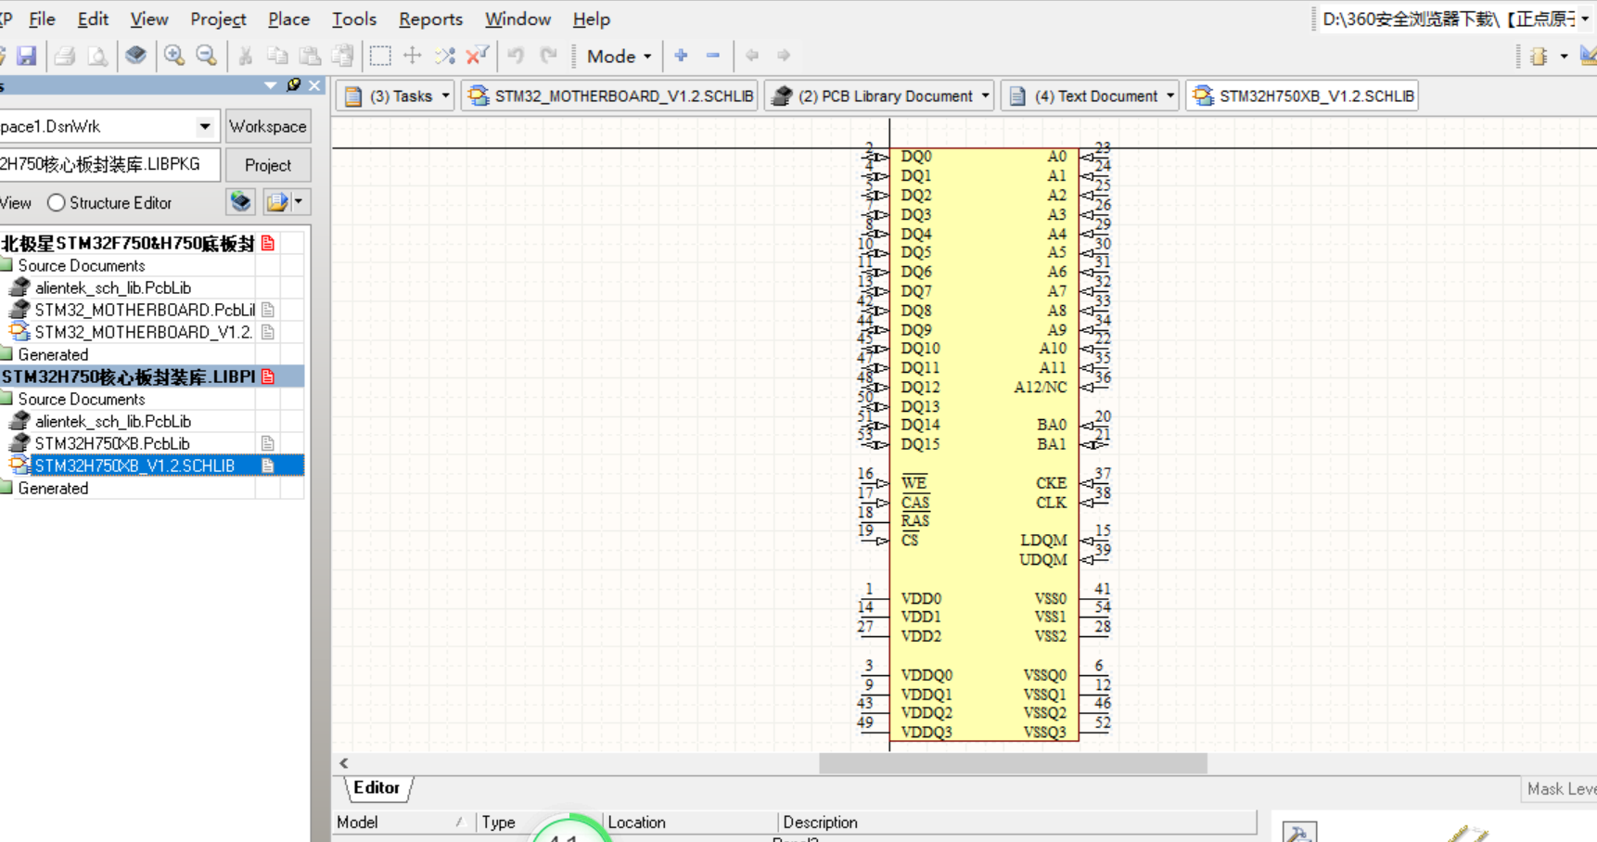This screenshot has height=842, width=1597.
Task: Open the file path dropdown at top right
Action: (1585, 19)
